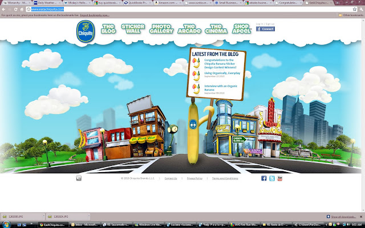Open the Sticker Design Contest Winners blog post
Viewport: 365px width, 228px height.
[x=220, y=63]
